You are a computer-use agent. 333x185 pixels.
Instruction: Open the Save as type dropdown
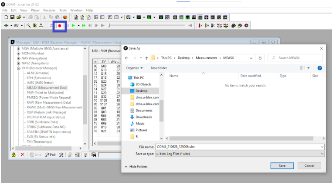(240, 154)
